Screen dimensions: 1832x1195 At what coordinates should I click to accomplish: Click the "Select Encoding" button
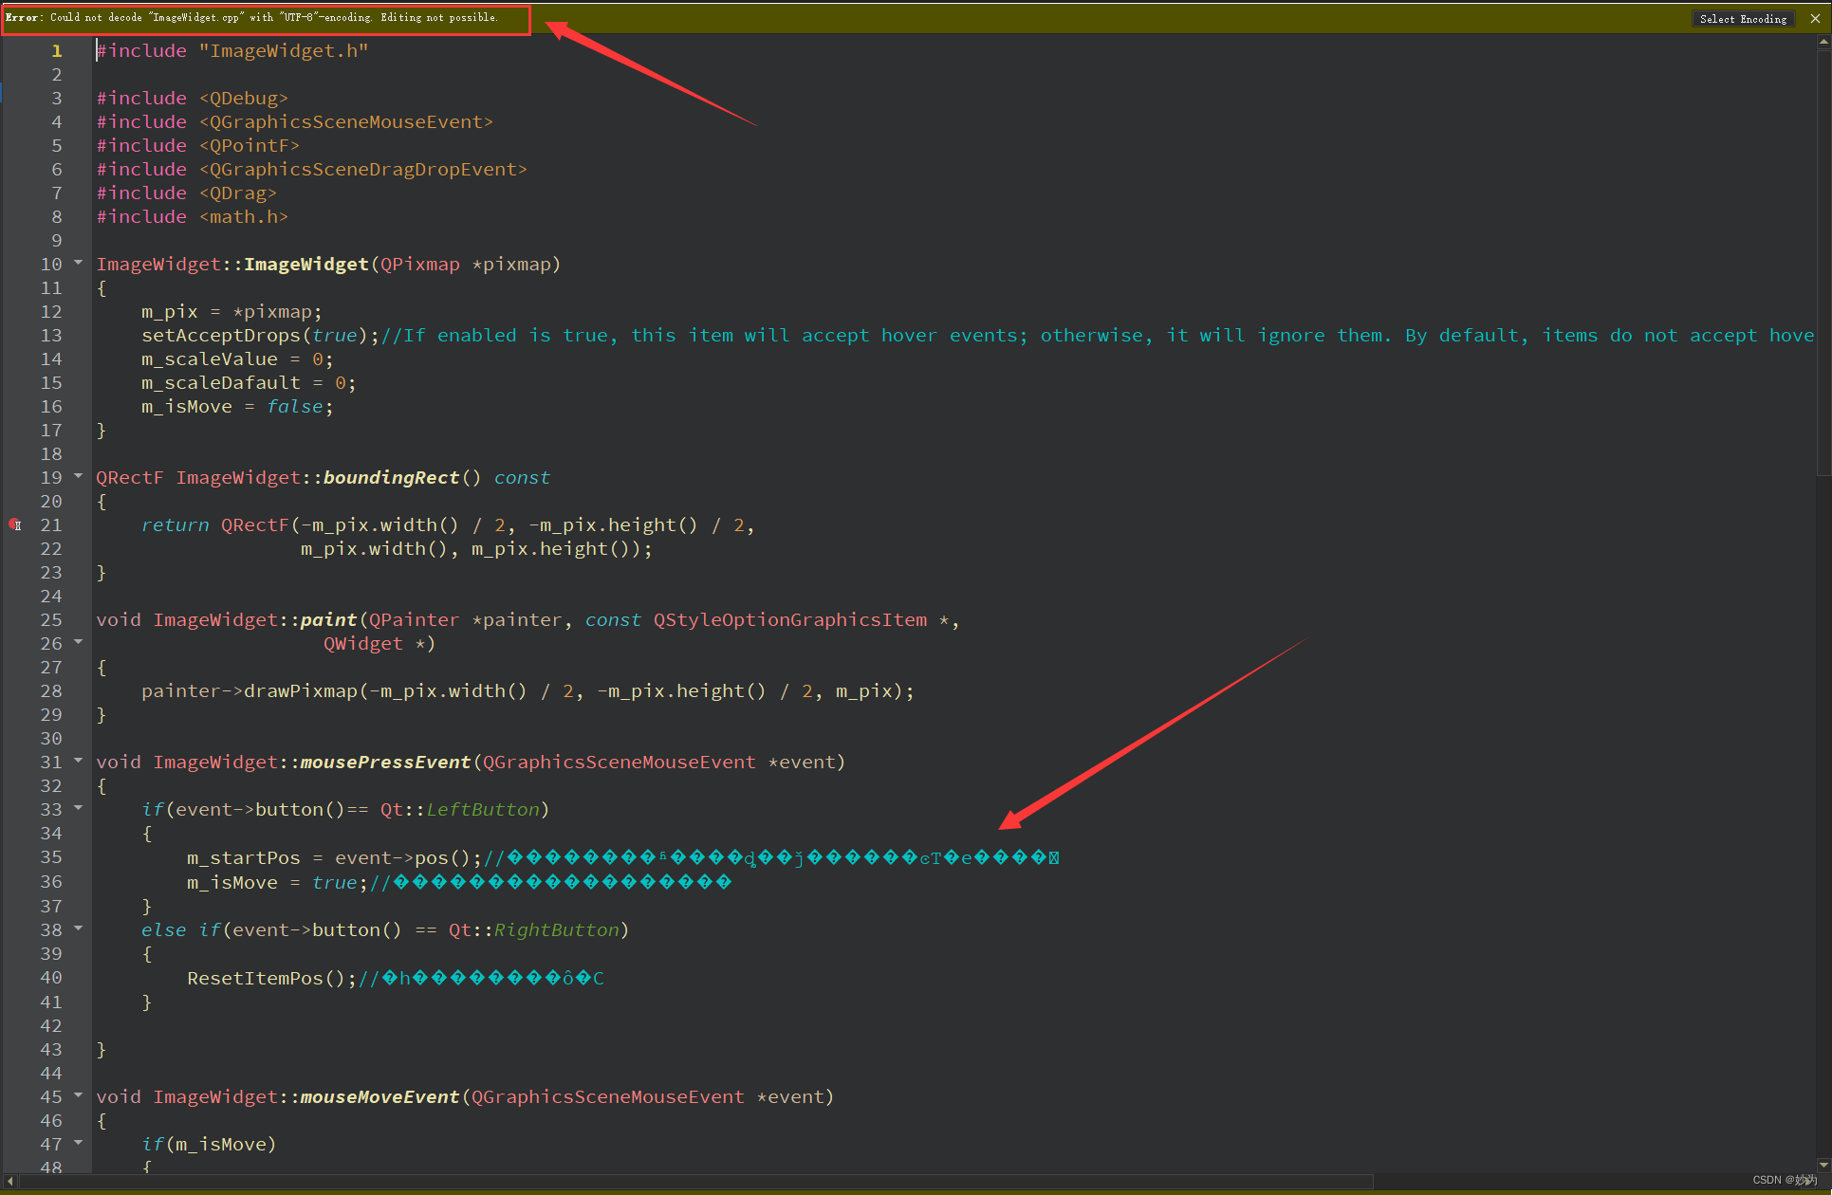point(1744,18)
